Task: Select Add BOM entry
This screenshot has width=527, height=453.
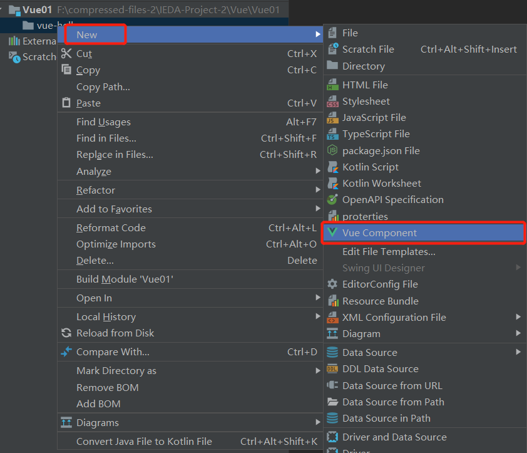Action: pos(190,404)
